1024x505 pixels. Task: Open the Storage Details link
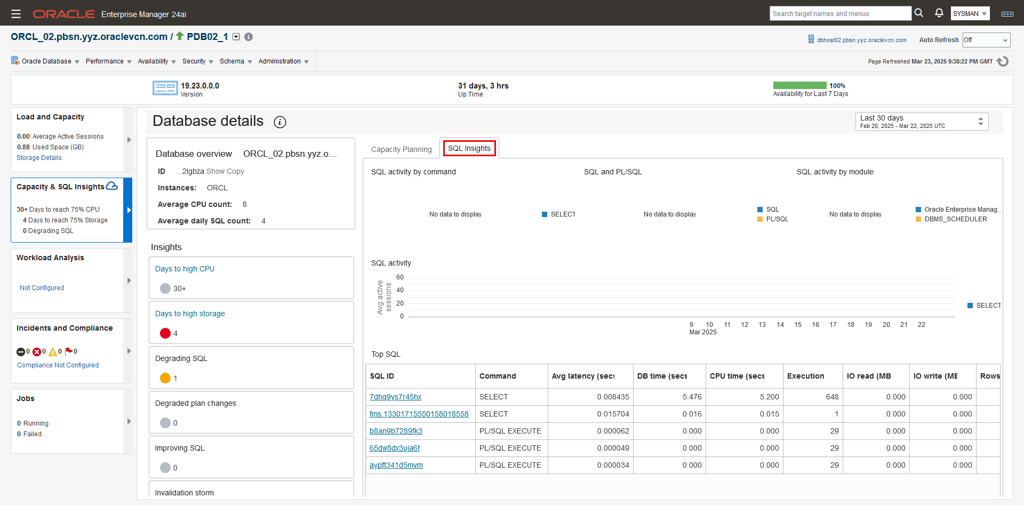click(x=39, y=157)
